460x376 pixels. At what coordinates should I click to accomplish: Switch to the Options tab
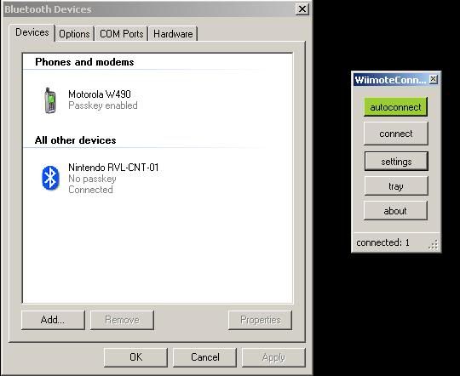[x=74, y=34]
